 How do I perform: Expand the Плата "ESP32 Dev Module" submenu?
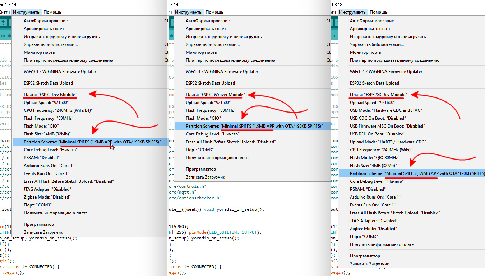click(x=50, y=95)
